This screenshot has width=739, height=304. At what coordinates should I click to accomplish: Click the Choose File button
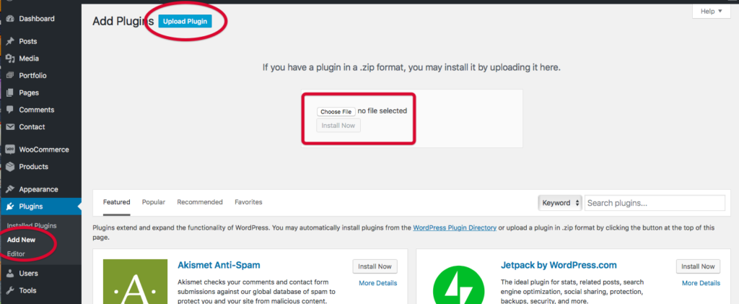[x=336, y=112]
